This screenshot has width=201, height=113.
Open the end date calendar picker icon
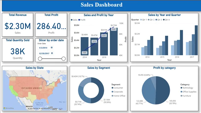point(52,53)
